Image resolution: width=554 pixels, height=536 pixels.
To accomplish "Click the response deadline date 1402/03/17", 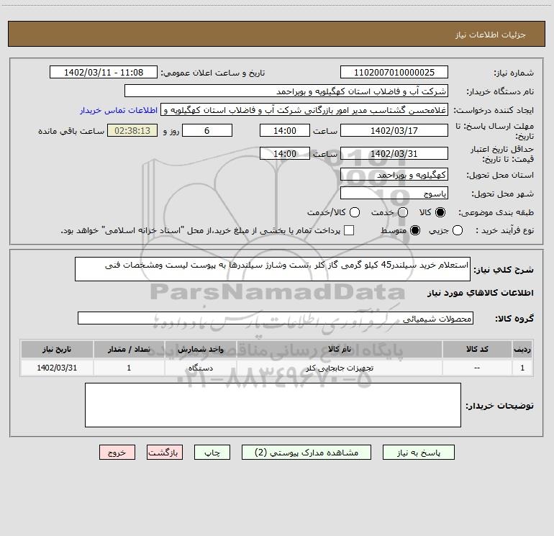I will pyautogui.click(x=394, y=130).
